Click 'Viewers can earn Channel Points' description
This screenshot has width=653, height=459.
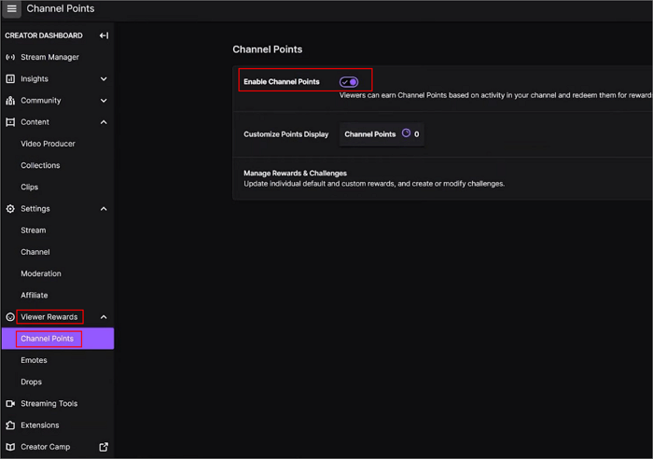[x=495, y=95]
